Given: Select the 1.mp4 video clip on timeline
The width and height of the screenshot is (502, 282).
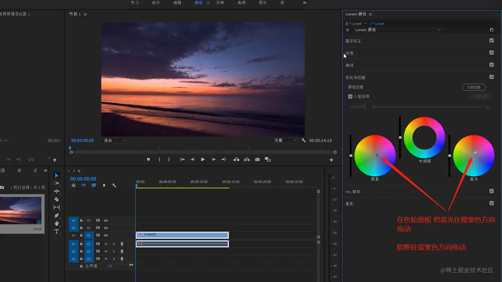Looking at the screenshot, I should point(182,235).
